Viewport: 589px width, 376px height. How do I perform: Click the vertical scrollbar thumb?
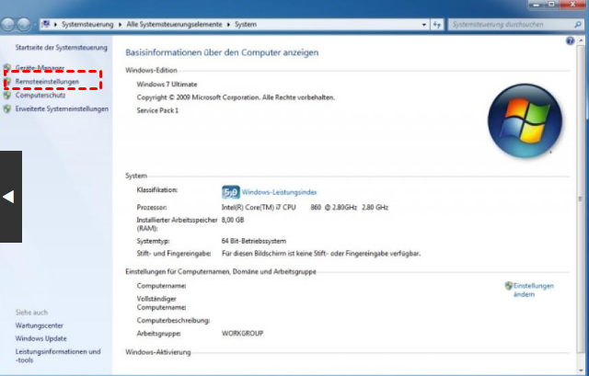(581, 199)
